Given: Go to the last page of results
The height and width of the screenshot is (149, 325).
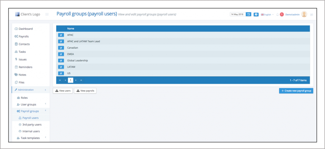Looking at the screenshot, I should click(x=81, y=80).
